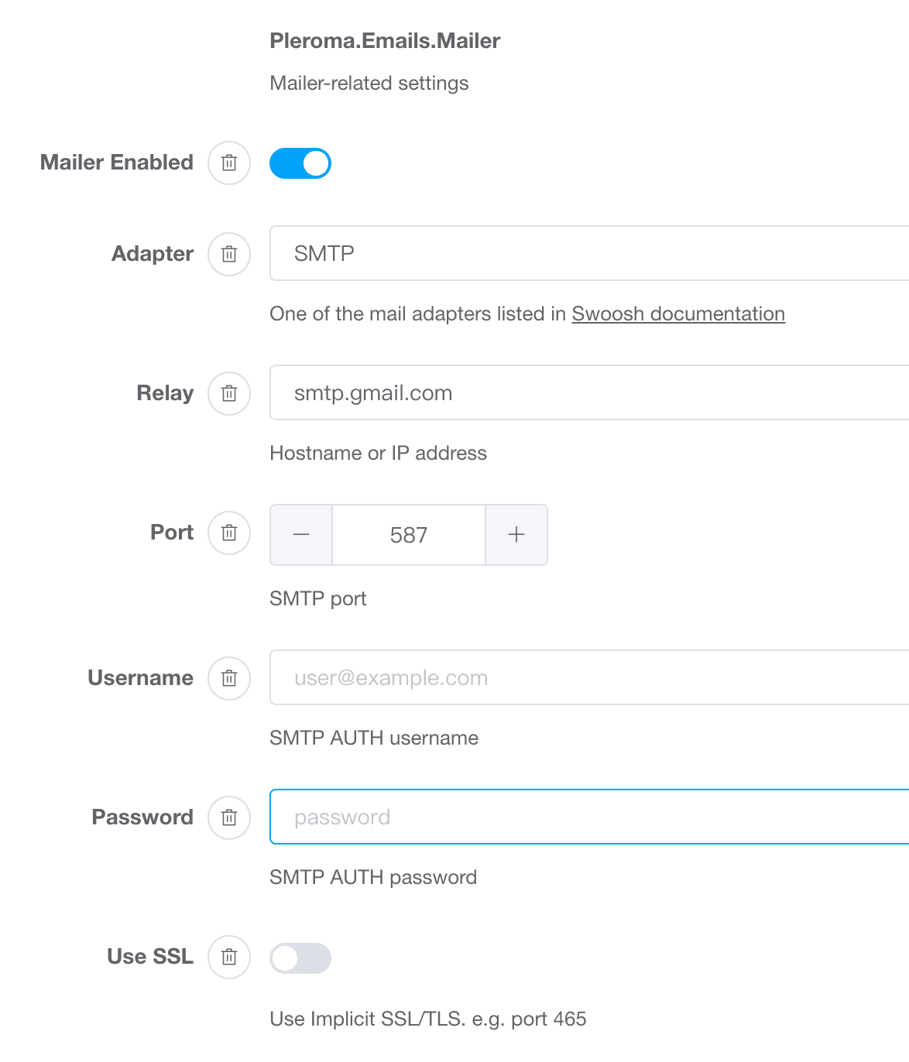Click the Use Implicit SSL/TLS description
The height and width of the screenshot is (1062, 909).
tap(428, 1019)
